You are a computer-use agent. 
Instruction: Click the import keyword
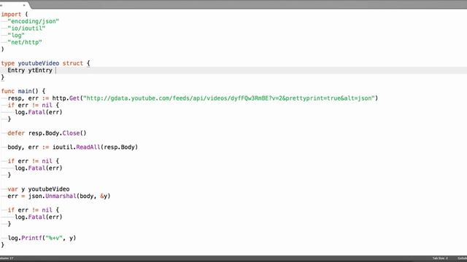coord(11,15)
